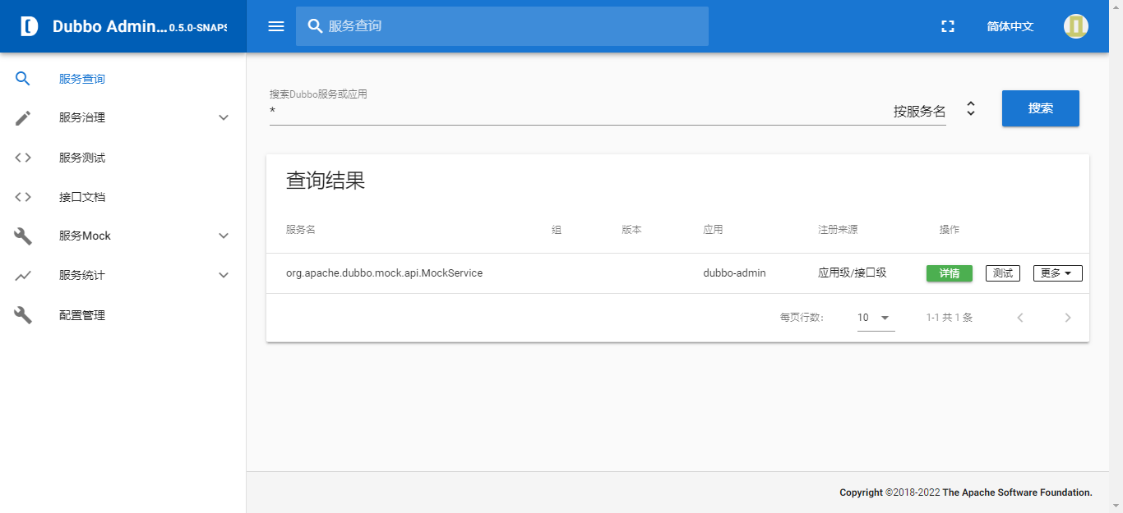Select the pencil icon for 服务治理
1123x513 pixels.
[x=22, y=117]
